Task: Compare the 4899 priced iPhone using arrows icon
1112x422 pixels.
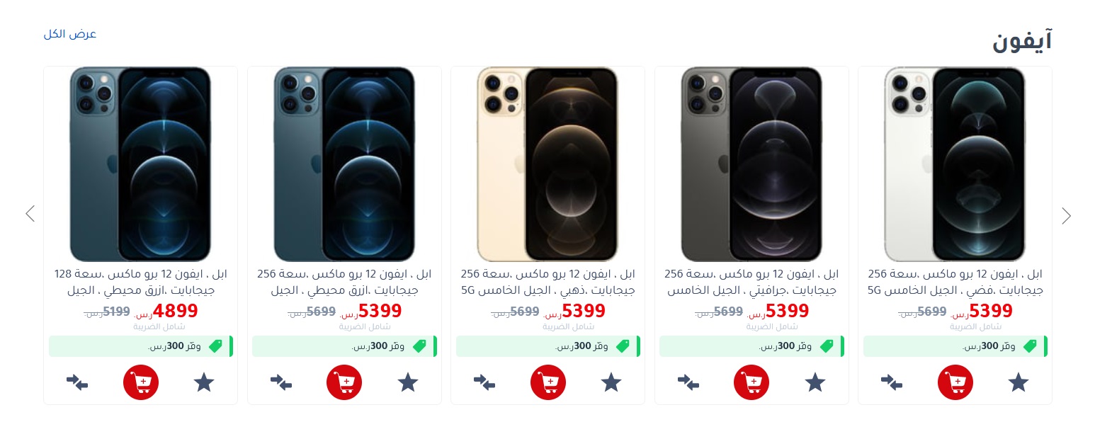Action: pos(77,382)
